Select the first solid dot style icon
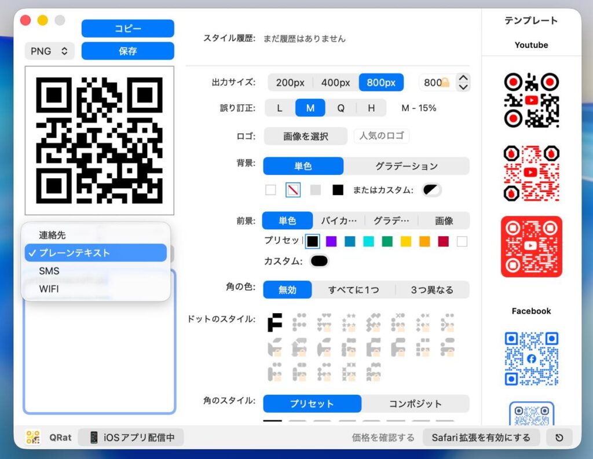593x459 pixels. pyautogui.click(x=275, y=322)
